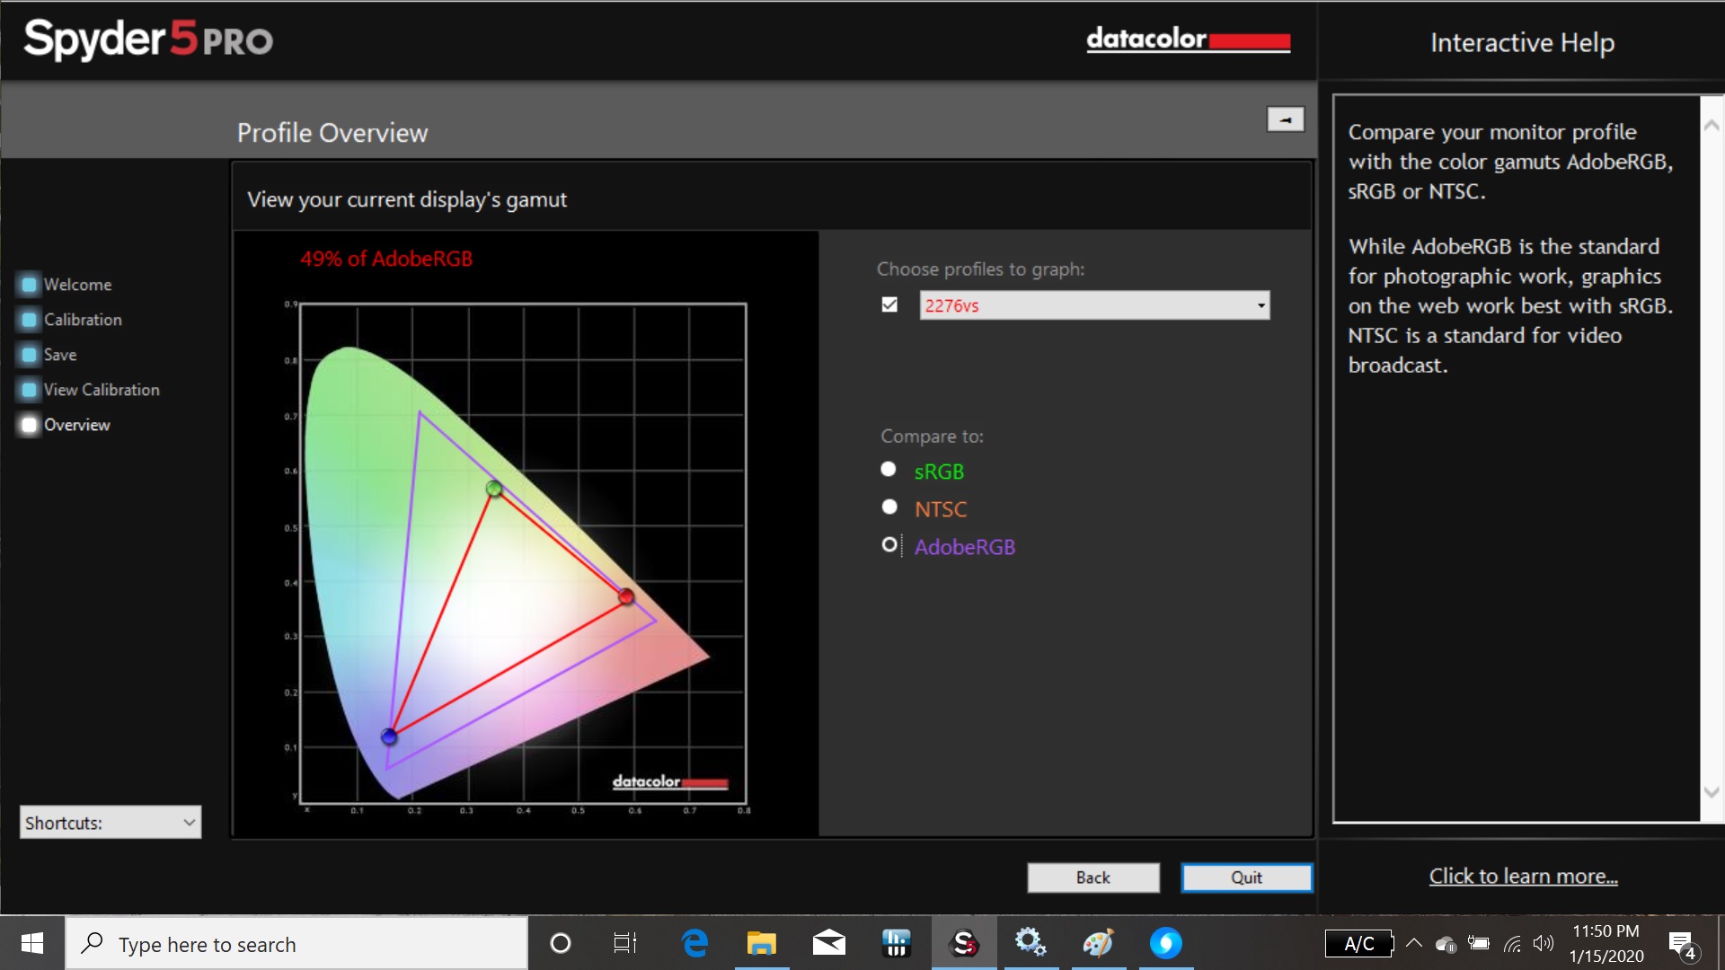Go to the Welcome step
This screenshot has height=970, width=1725.
(x=78, y=285)
